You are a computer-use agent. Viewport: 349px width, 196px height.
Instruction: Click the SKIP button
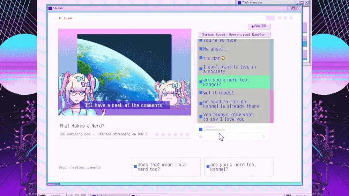point(259,26)
